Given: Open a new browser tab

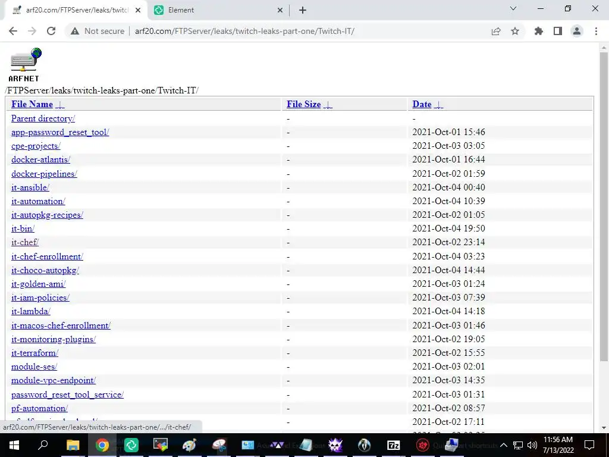Looking at the screenshot, I should point(303,10).
